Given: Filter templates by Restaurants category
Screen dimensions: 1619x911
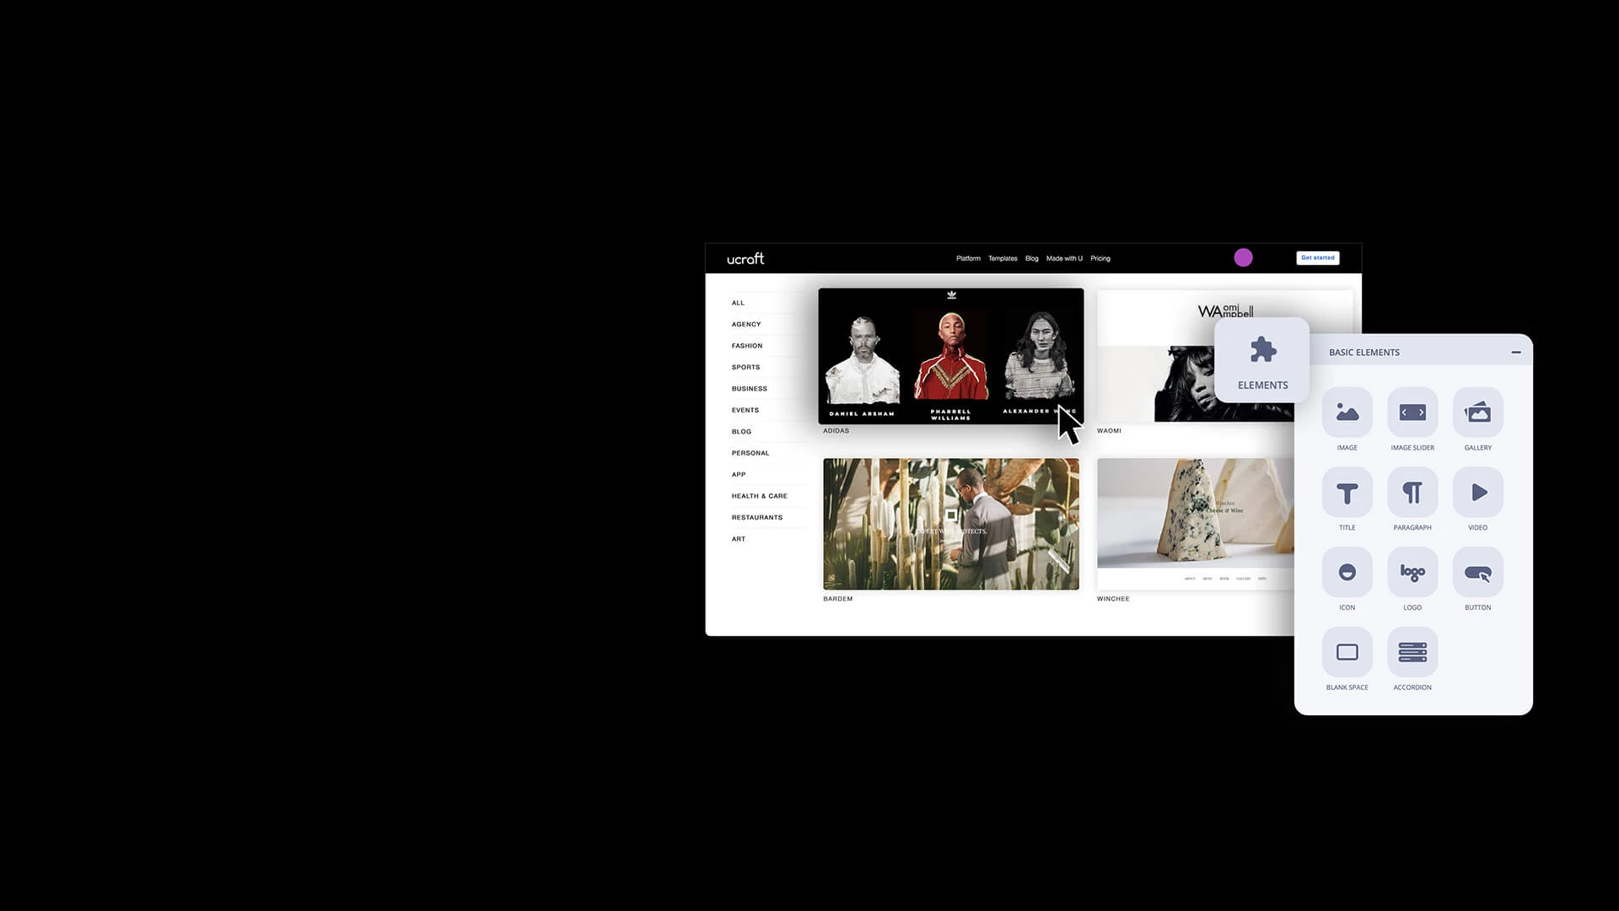Looking at the screenshot, I should pos(756,518).
